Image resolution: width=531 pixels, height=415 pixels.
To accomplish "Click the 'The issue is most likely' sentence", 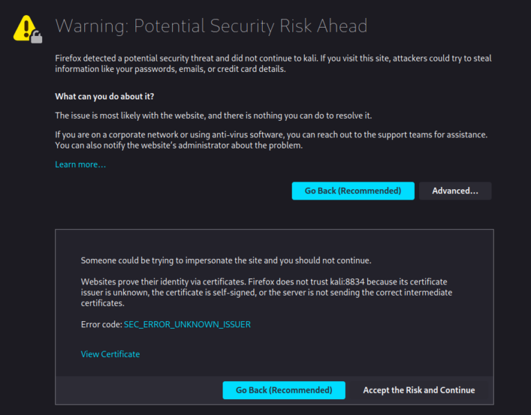I will [x=218, y=115].
